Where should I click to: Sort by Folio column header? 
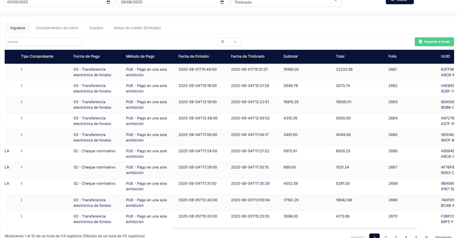(x=392, y=56)
